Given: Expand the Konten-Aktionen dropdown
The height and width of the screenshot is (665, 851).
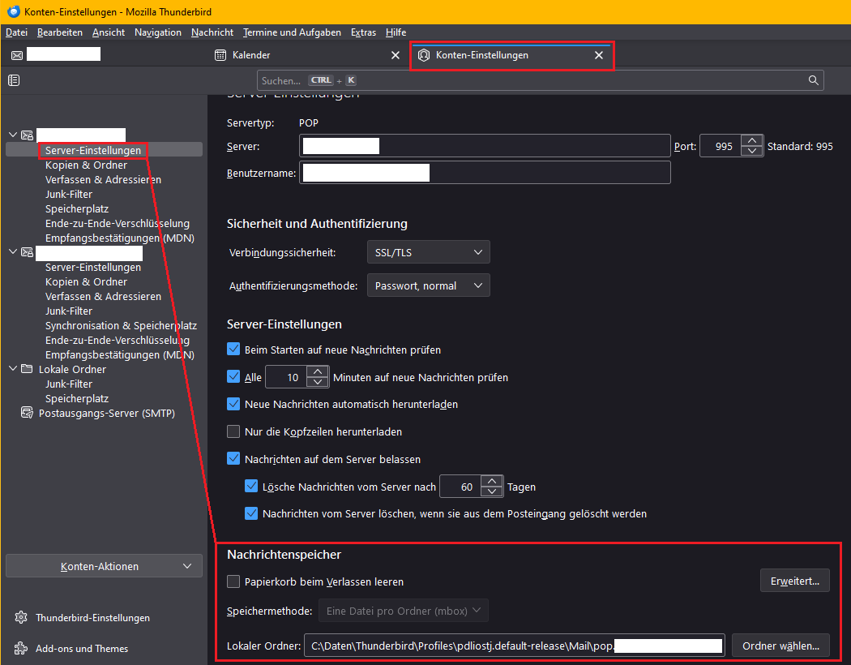Looking at the screenshot, I should pos(104,566).
